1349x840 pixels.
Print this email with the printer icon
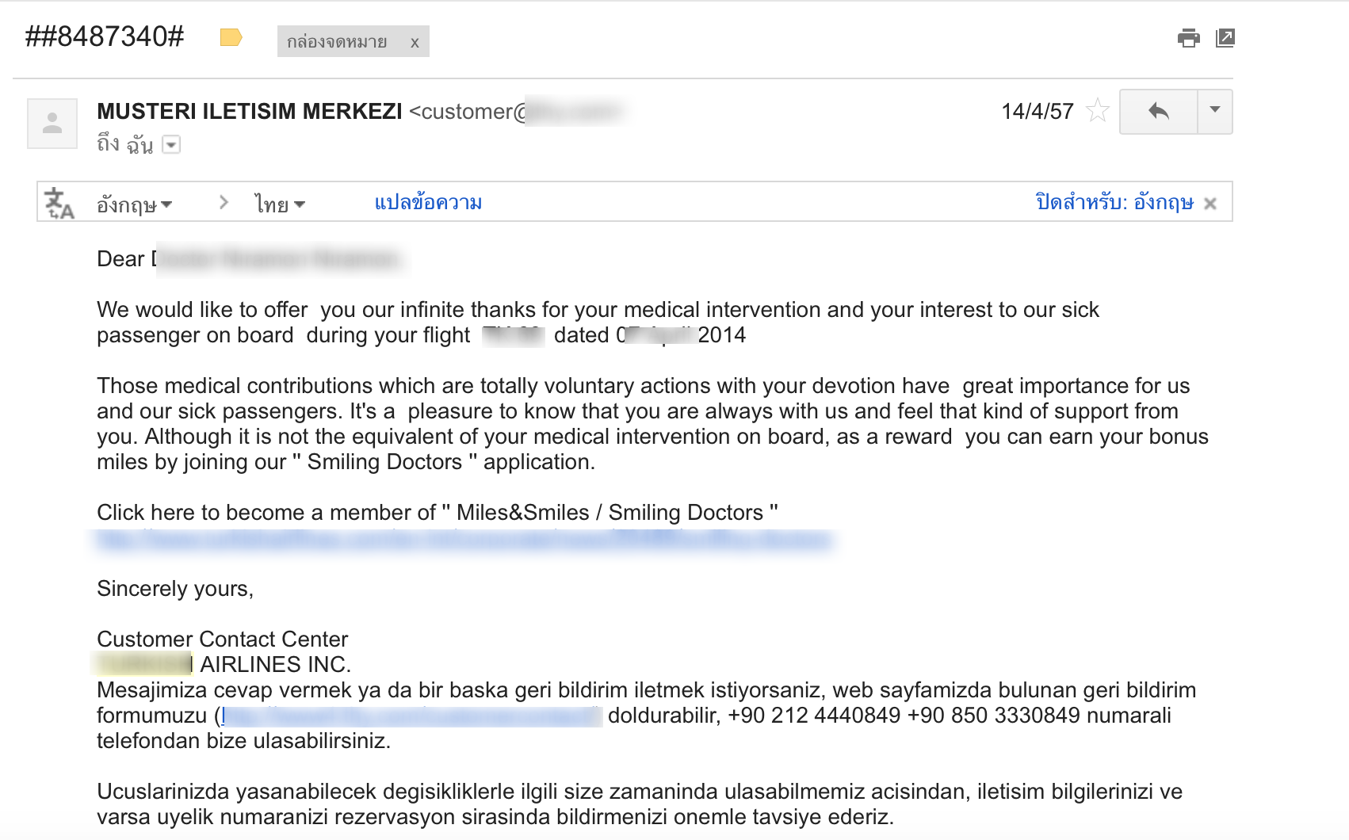coord(1188,38)
